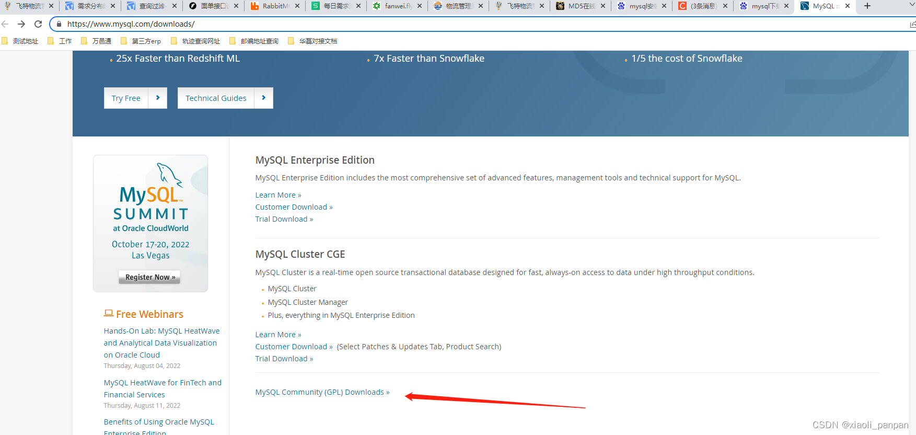Open the 轨迹查询网址 bookmark folder
Viewport: 916px width, 435px height.
click(196, 41)
